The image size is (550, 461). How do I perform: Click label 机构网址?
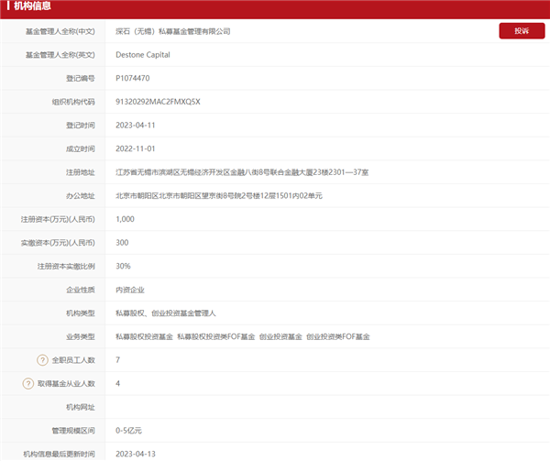pyautogui.click(x=81, y=407)
